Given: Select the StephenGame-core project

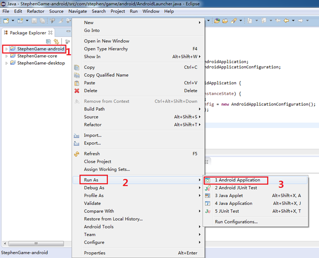Looking at the screenshot, I should (x=37, y=56).
